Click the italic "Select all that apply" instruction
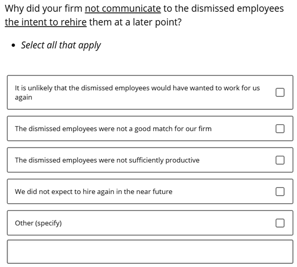Viewport: 297px width, 267px height. pyautogui.click(x=61, y=45)
